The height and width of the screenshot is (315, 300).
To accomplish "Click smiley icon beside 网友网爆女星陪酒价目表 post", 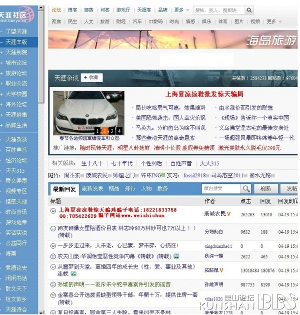I will click(x=53, y=228).
